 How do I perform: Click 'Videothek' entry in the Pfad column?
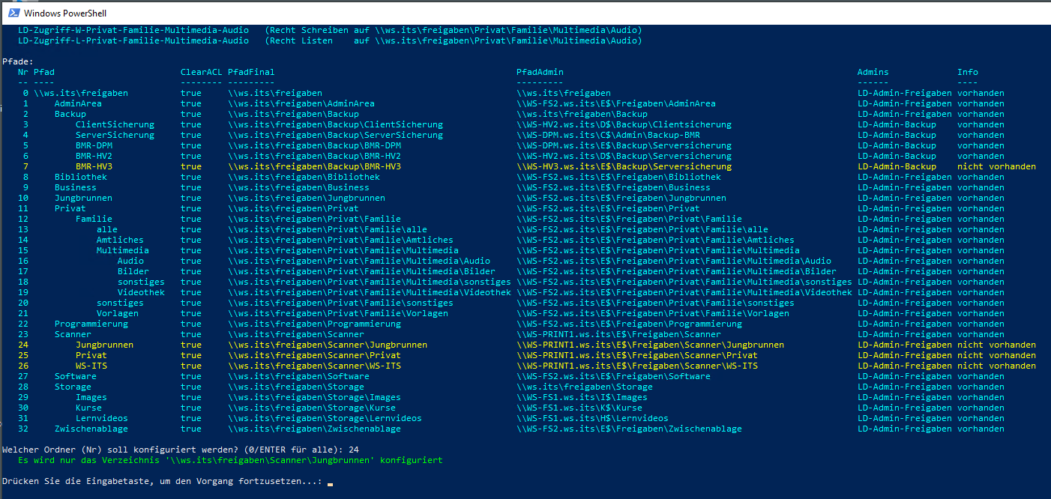click(x=141, y=292)
